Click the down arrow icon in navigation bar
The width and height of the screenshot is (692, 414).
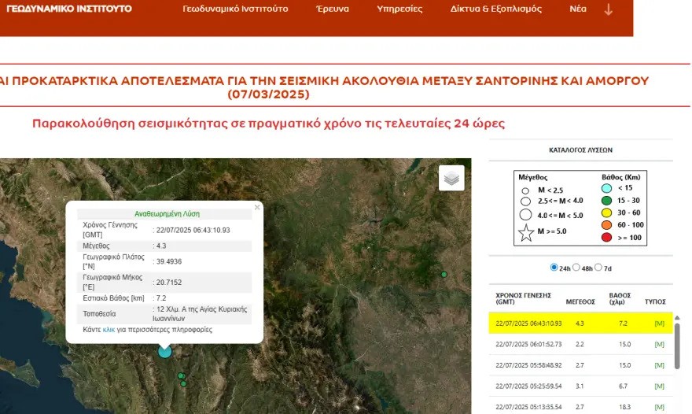[608, 9]
